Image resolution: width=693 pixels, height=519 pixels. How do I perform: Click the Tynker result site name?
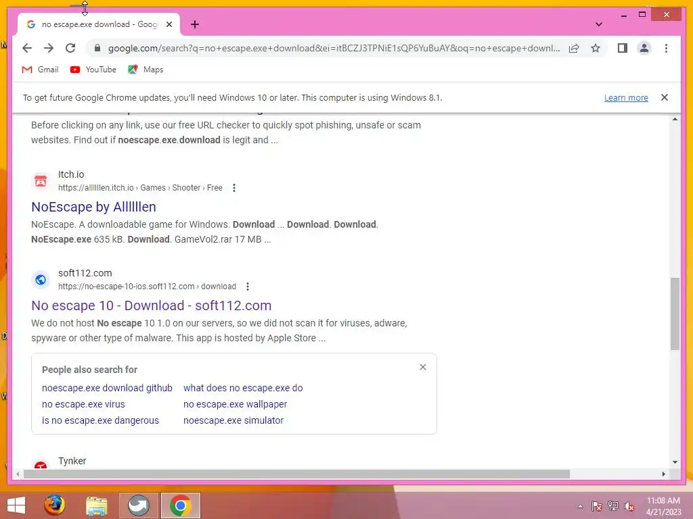[x=72, y=461]
